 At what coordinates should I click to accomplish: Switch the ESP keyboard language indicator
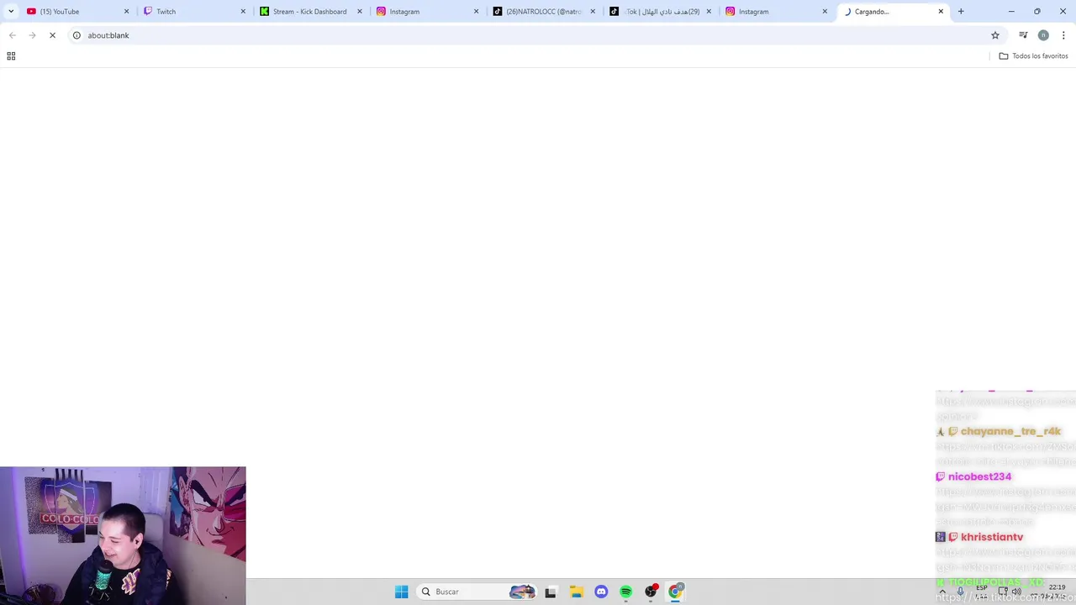coord(981,592)
